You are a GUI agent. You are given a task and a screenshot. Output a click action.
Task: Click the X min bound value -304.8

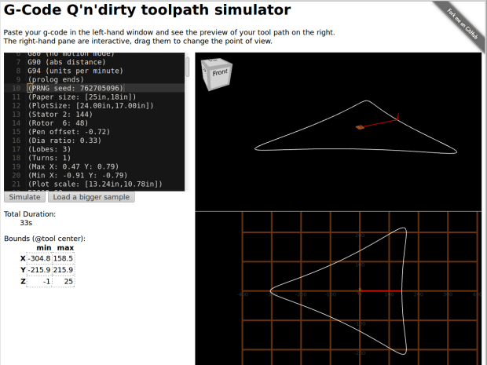coord(39,258)
